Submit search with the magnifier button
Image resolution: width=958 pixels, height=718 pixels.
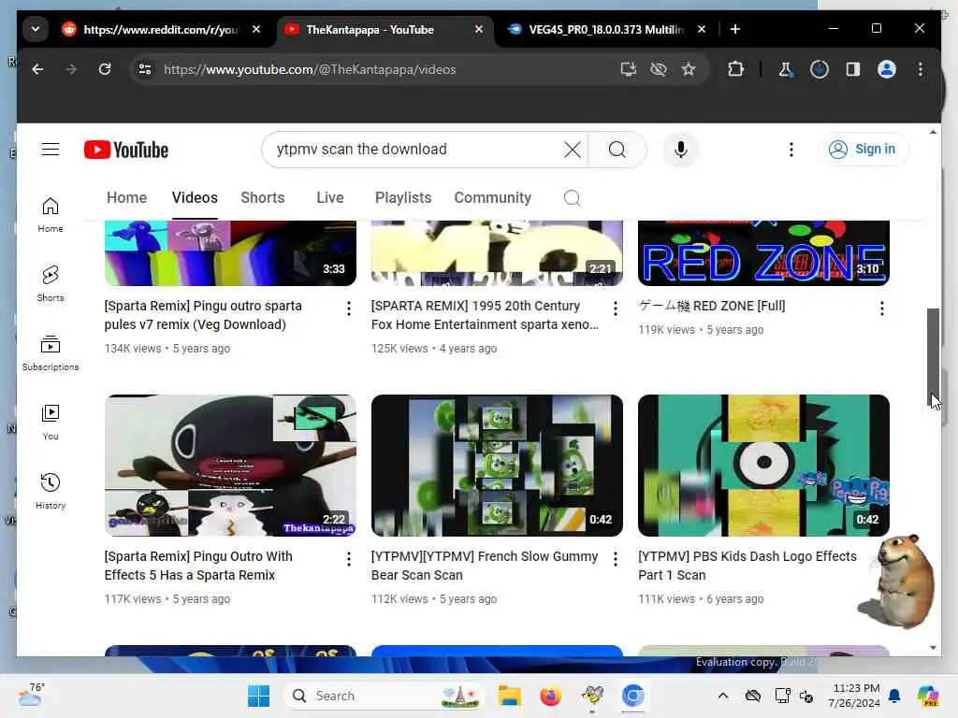[617, 150]
